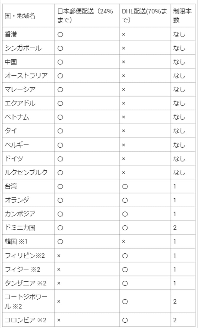Select the ドミニカ国 row name

coord(20,228)
